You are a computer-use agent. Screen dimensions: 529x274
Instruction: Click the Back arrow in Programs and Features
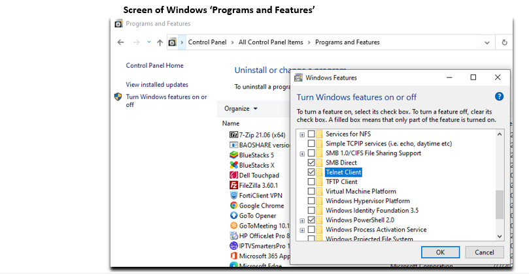[121, 42]
